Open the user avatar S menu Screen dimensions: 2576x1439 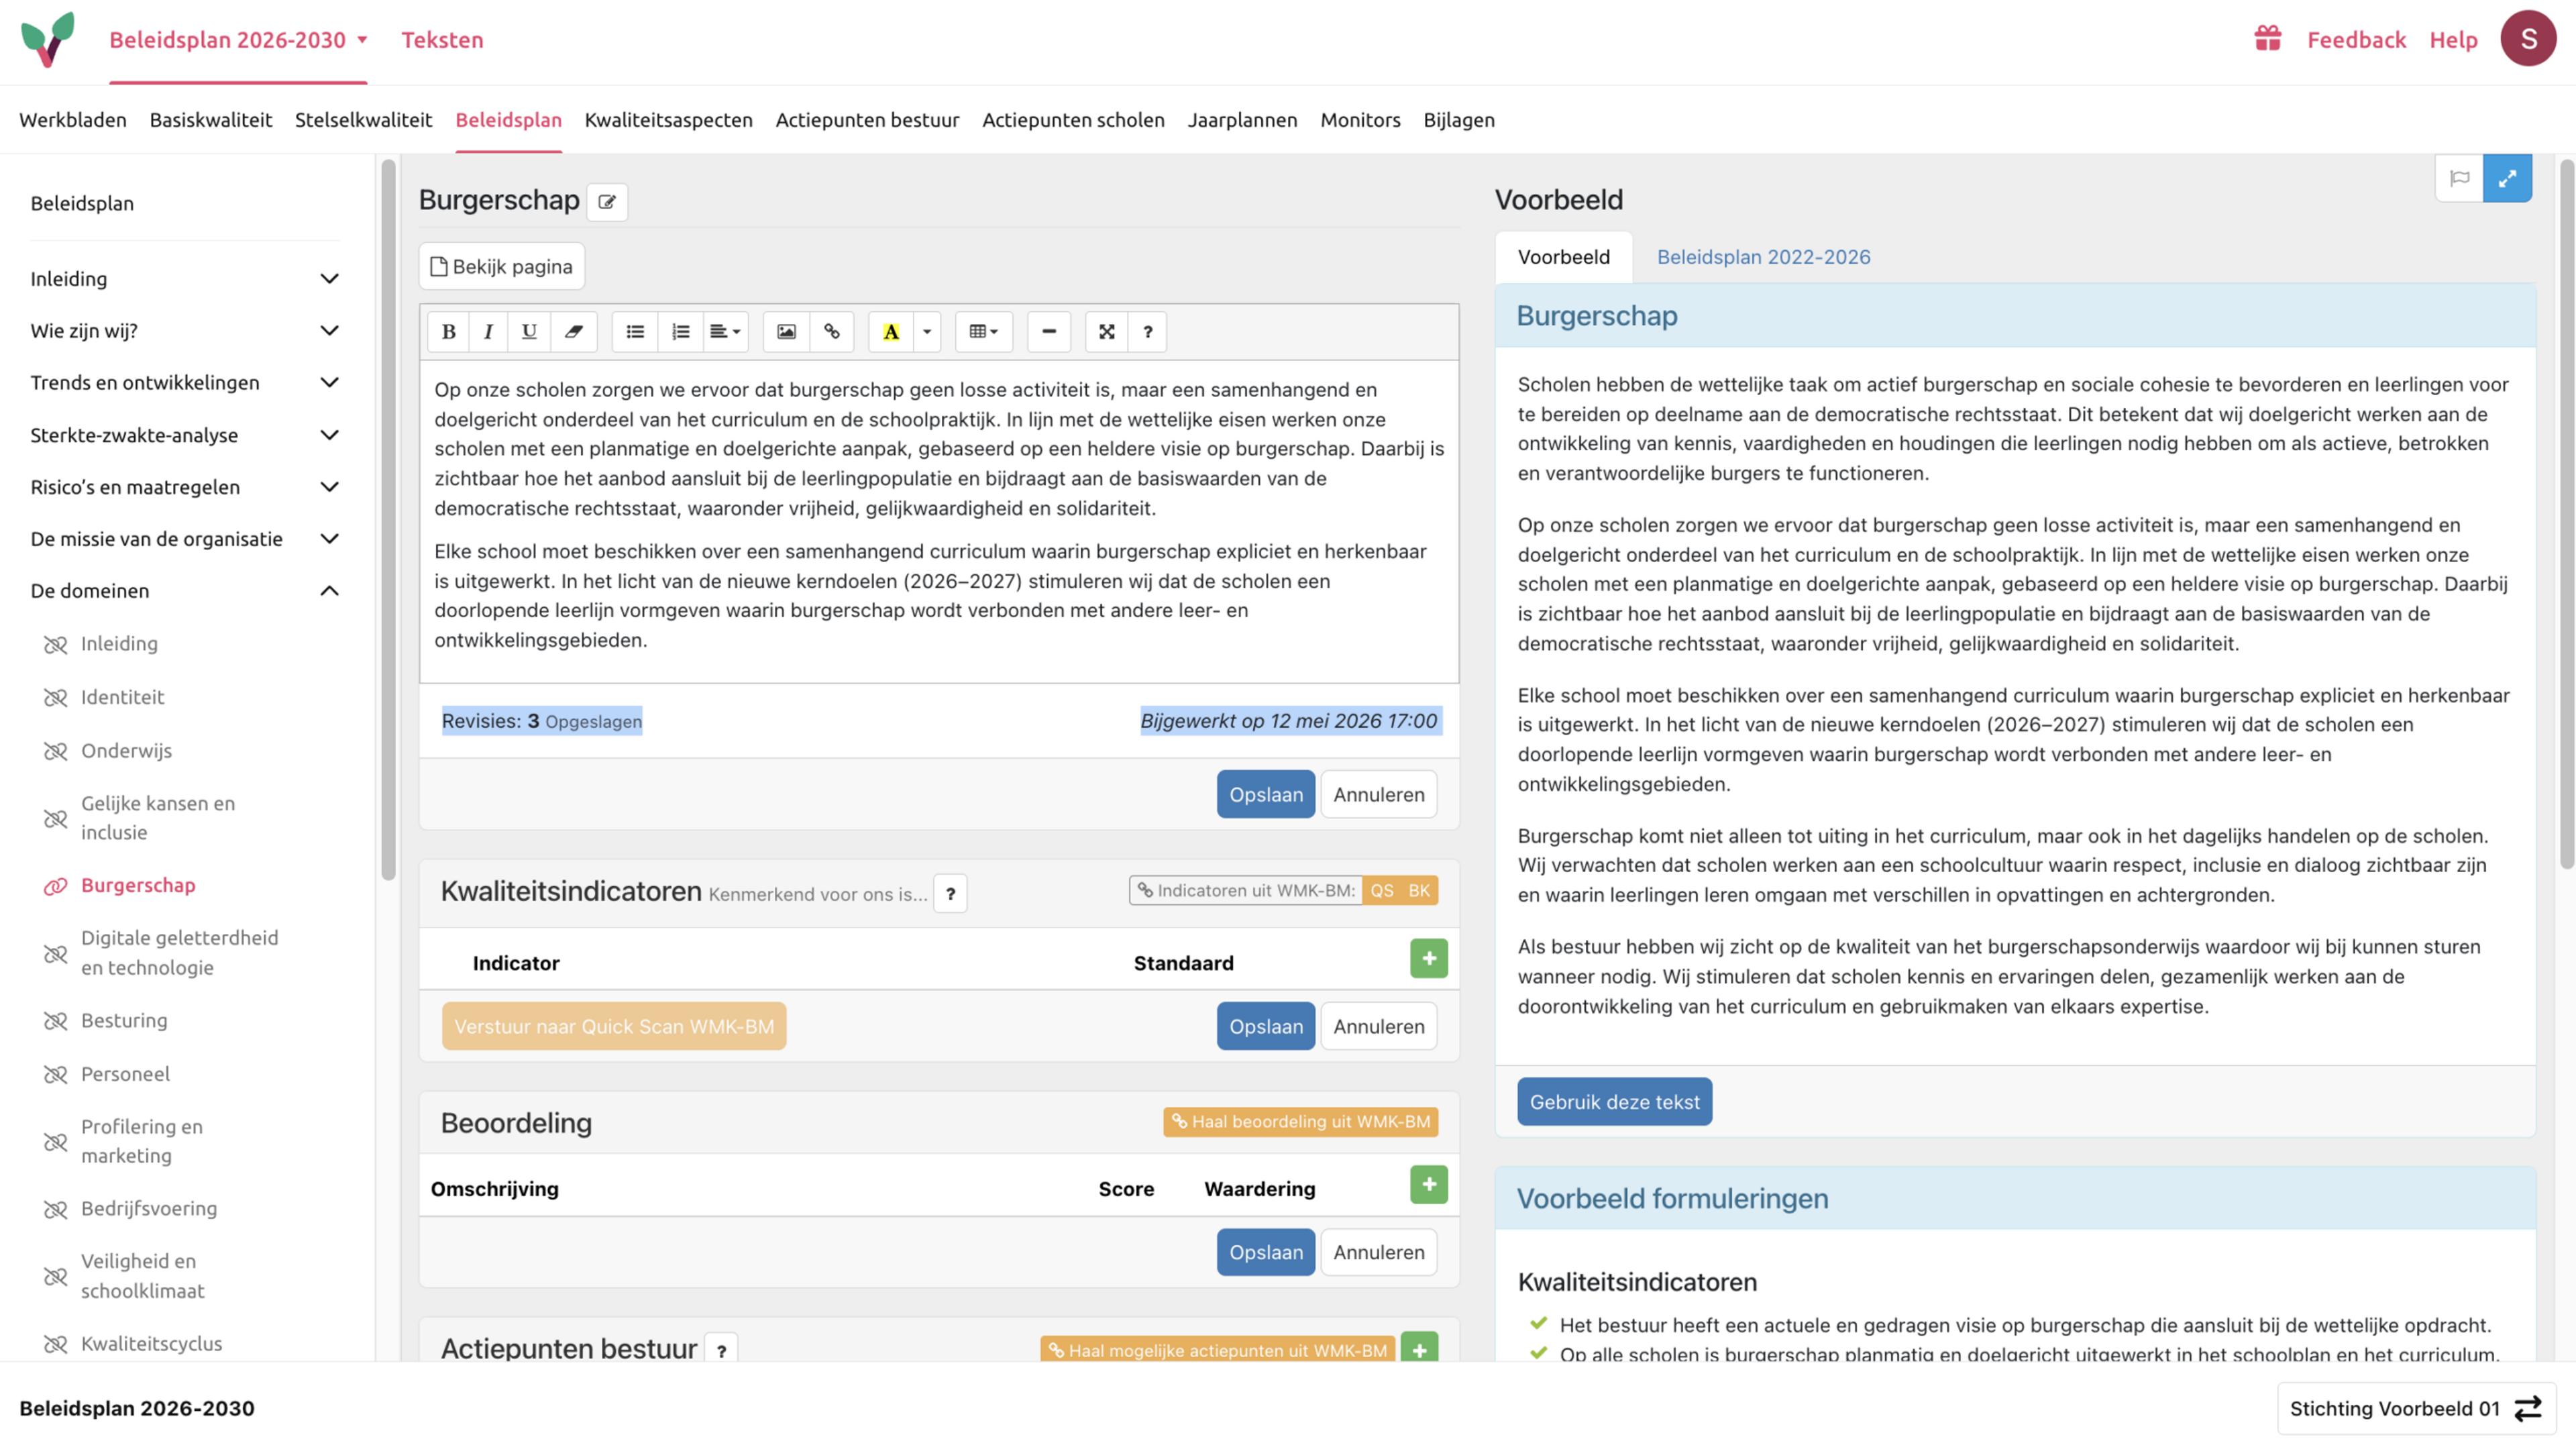point(2528,39)
